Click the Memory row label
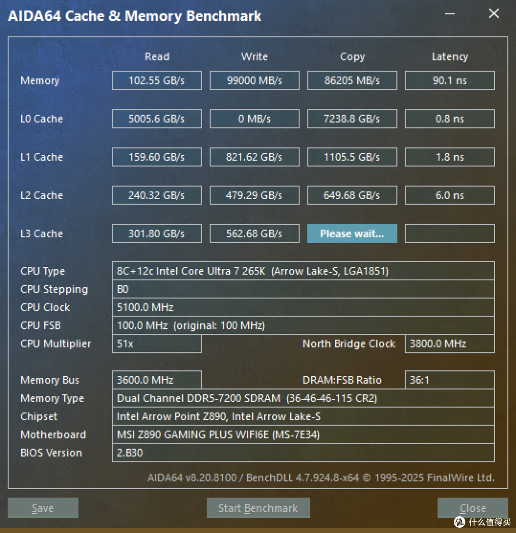 pyautogui.click(x=40, y=81)
